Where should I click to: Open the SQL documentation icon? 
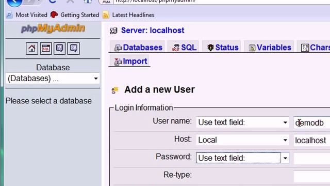coord(73,49)
